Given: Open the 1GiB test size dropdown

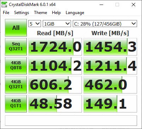Looking at the screenshot, I should coord(57,24).
